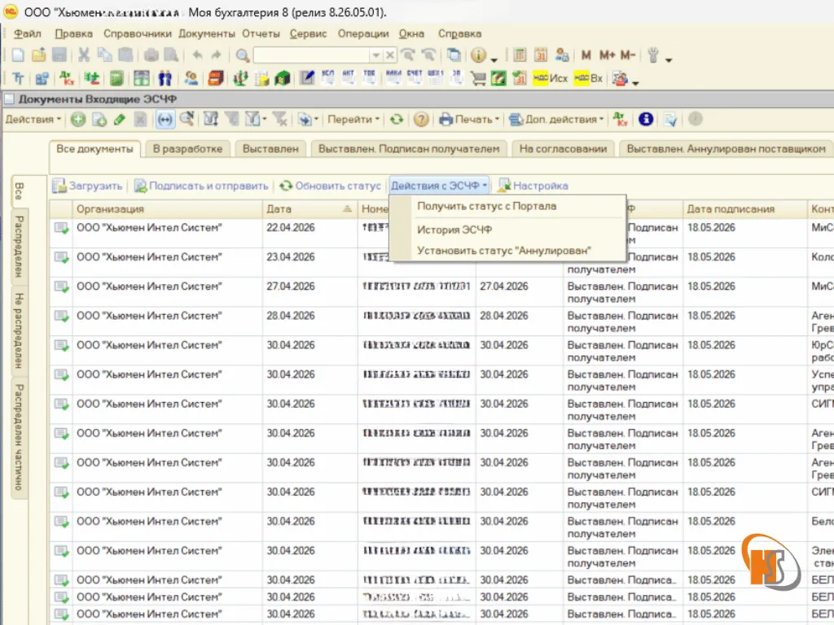Select the row dated 28.04.2026
This screenshot has height=625, width=834.
point(441,321)
